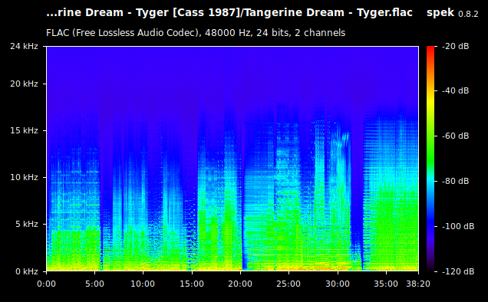This screenshot has width=488, height=302.
Task: Click the 10:00 time axis label
Action: (143, 284)
